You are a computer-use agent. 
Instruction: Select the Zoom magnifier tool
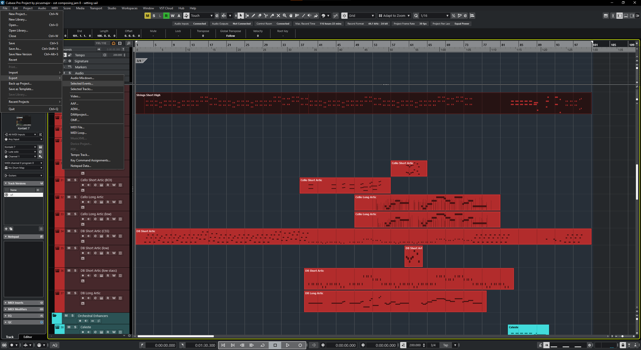click(284, 16)
